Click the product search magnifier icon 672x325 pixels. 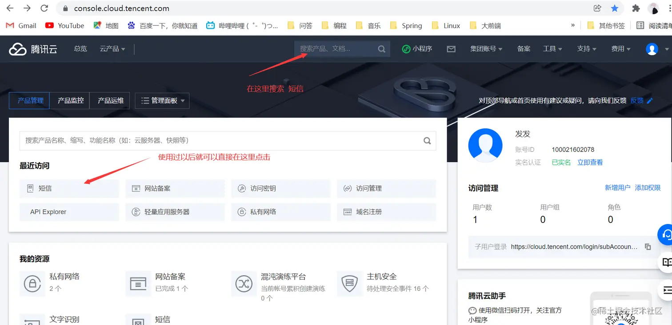click(x=427, y=141)
